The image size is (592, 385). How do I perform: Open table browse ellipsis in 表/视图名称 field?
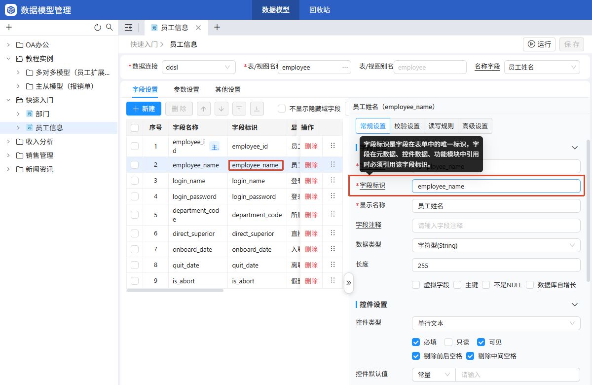(345, 67)
